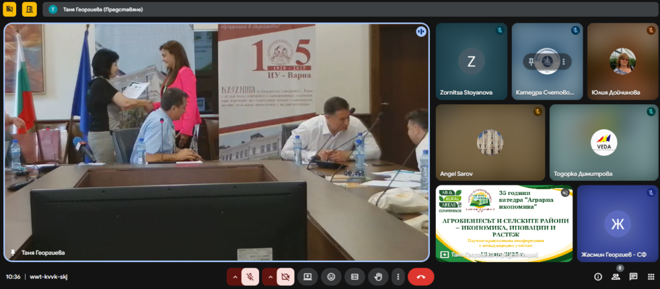The image size is (660, 289).
Task: Pin the Катедра Счетово tile
Action: pyautogui.click(x=532, y=61)
